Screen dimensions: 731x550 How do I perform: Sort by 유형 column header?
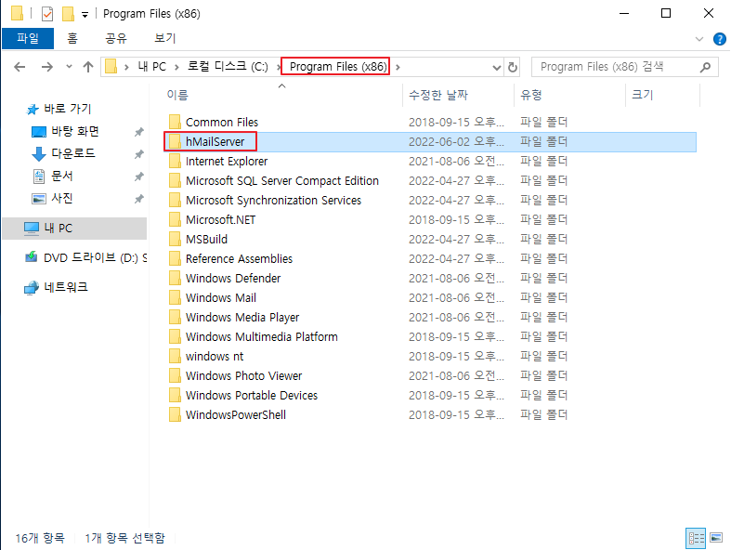pyautogui.click(x=530, y=95)
